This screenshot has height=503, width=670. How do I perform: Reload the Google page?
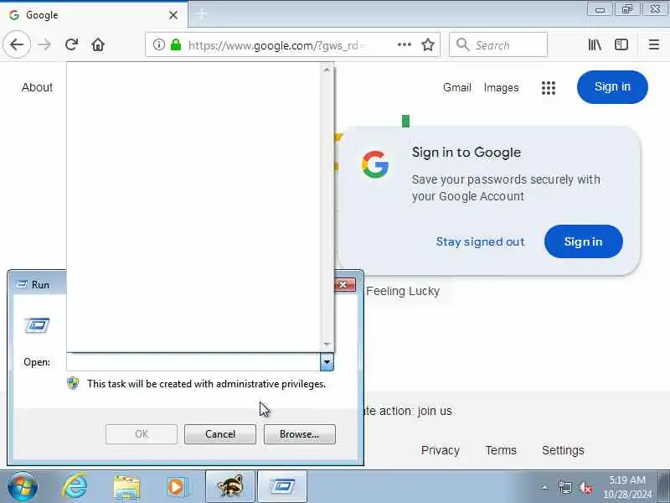71,44
